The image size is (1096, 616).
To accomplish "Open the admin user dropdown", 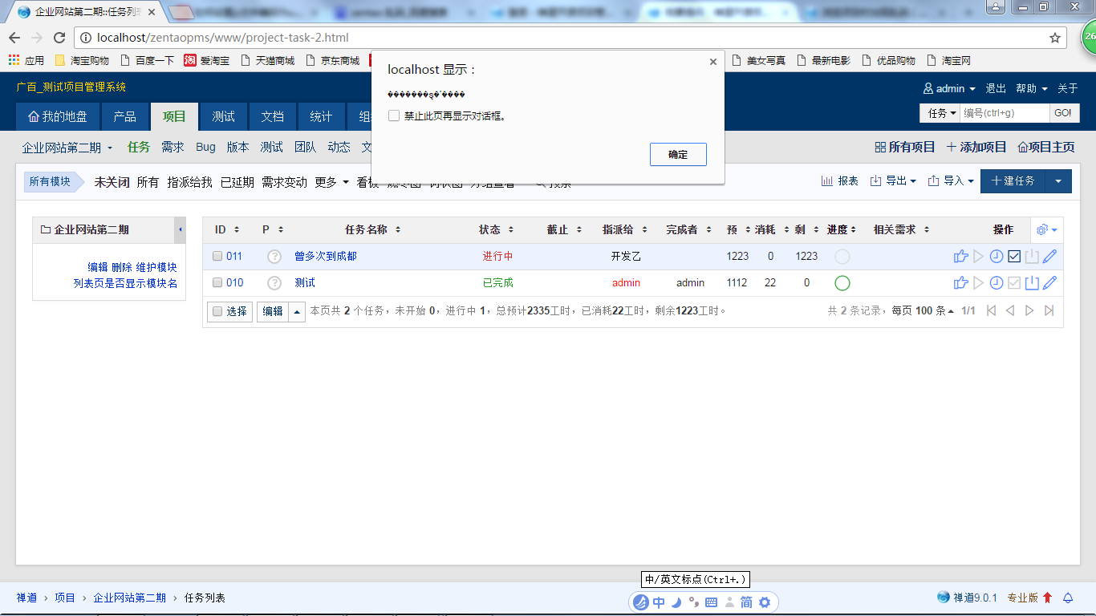I will pos(949,88).
